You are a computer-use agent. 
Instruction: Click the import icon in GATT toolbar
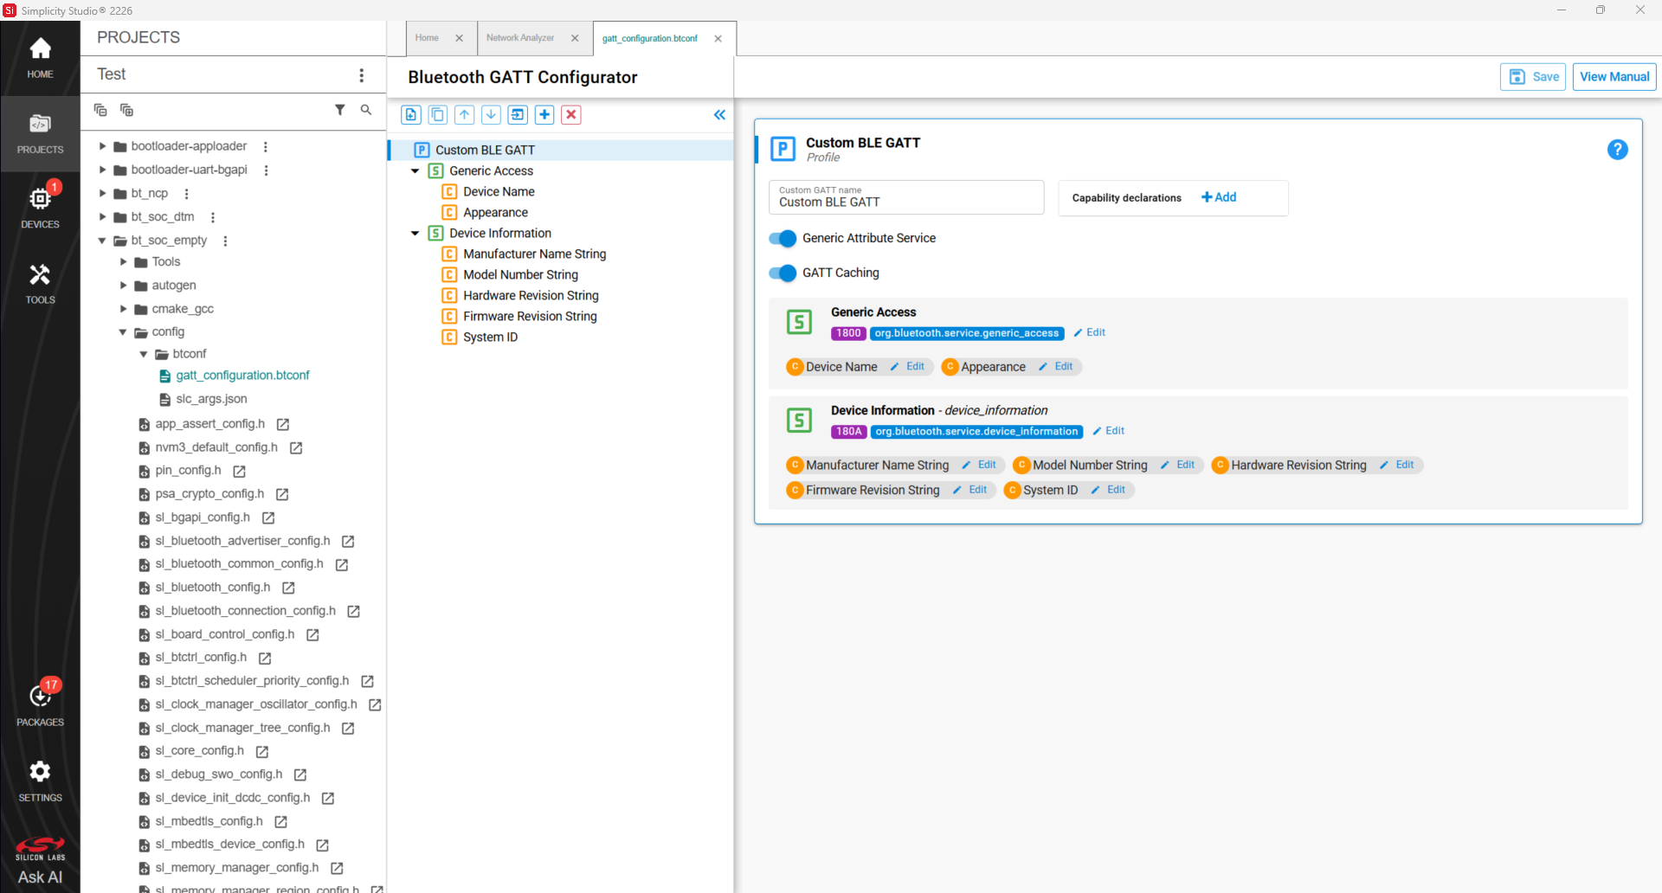click(518, 114)
